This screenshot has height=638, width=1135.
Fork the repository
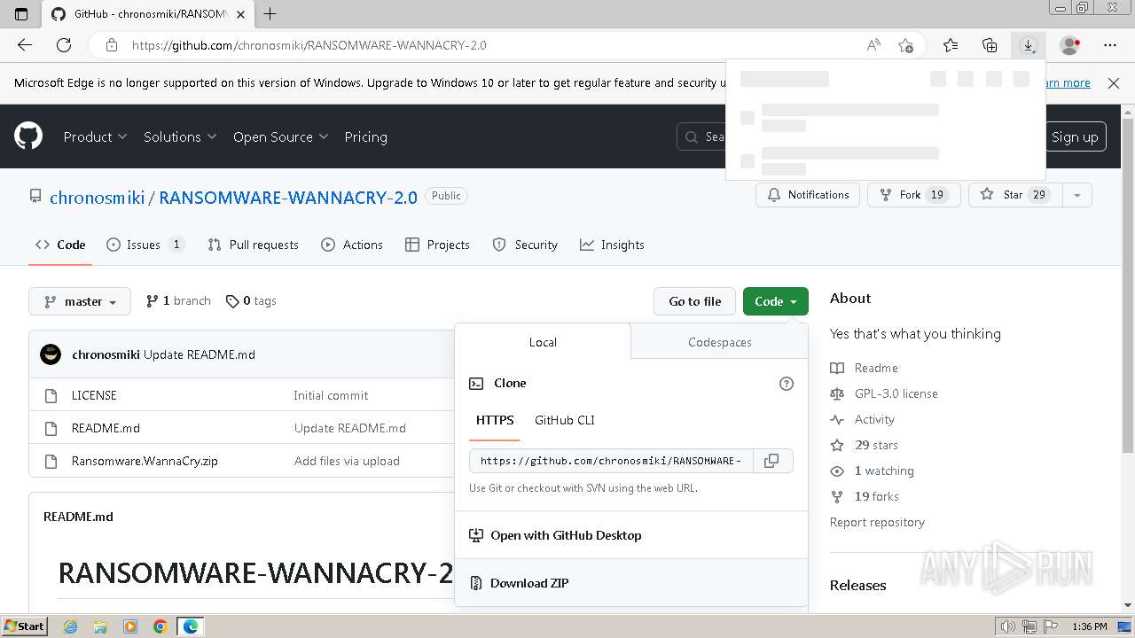(x=914, y=195)
